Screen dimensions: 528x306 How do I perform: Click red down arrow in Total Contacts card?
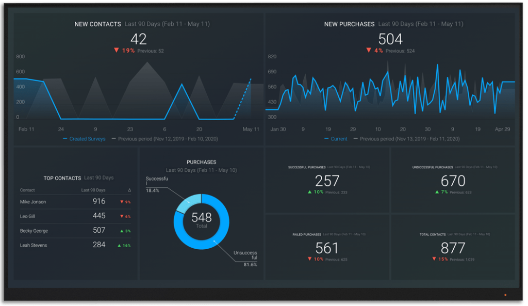point(434,259)
